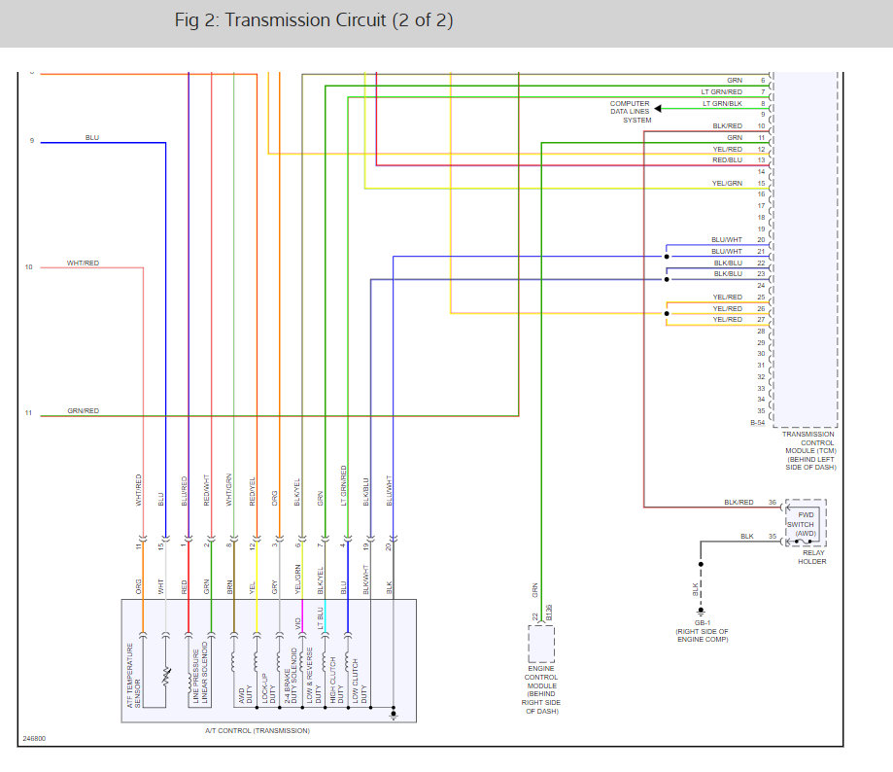Select the B136 connector label
Screen dimensions: 893x772
click(x=549, y=613)
